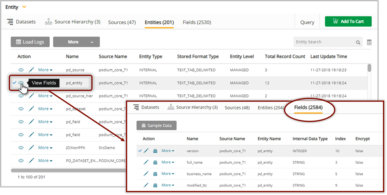387x195 pixels.
Task: Click the eye icon for JOINonPFK row
Action: 21,148
